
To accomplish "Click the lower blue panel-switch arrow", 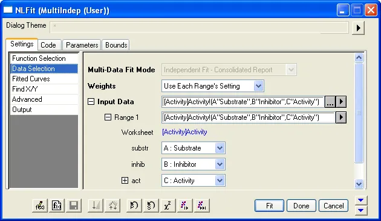I will 361,210.
